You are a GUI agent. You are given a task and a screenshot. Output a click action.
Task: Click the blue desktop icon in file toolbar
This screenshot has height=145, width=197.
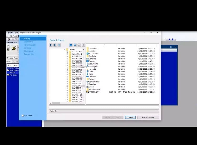tap(71, 45)
